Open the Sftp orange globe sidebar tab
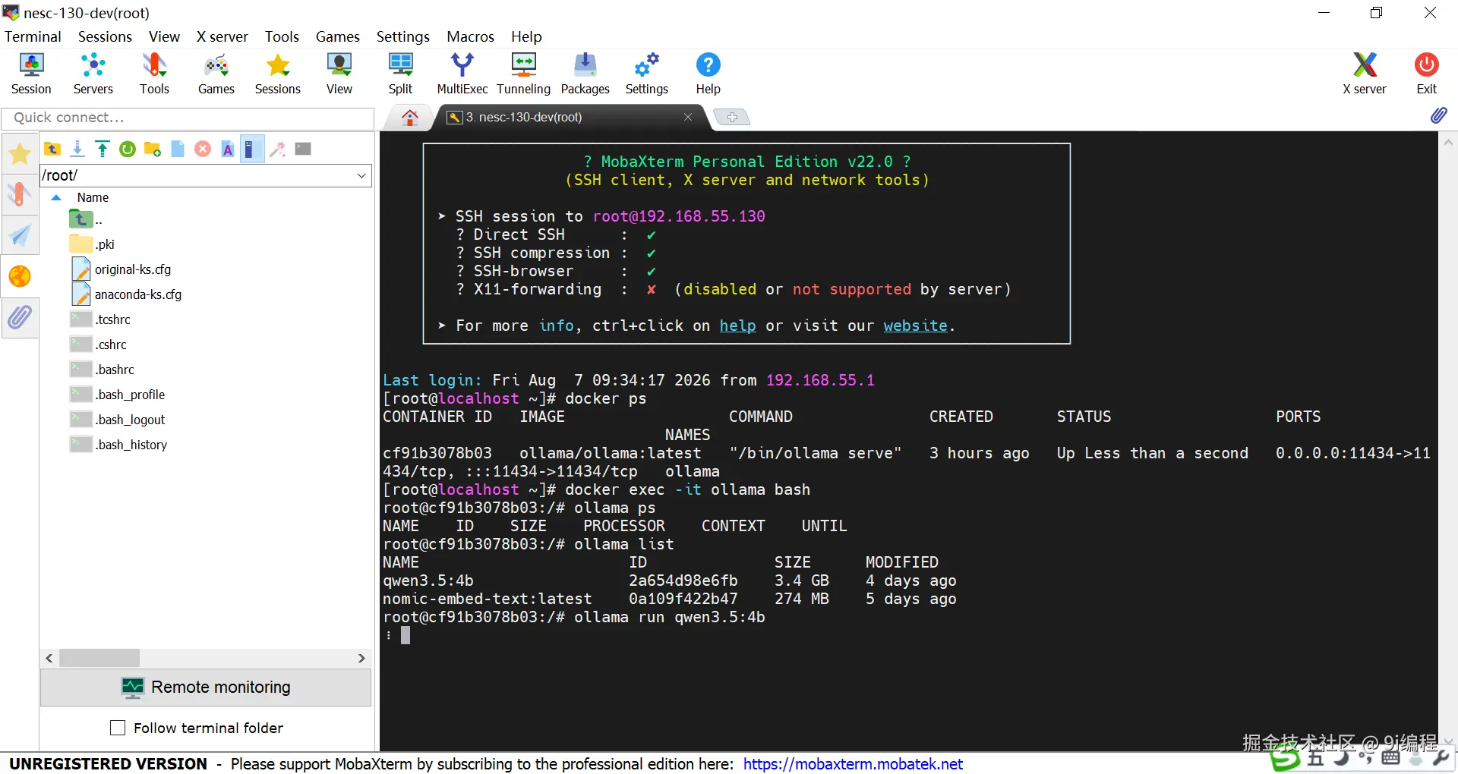Screen dimensions: 1458x774 click(x=20, y=276)
